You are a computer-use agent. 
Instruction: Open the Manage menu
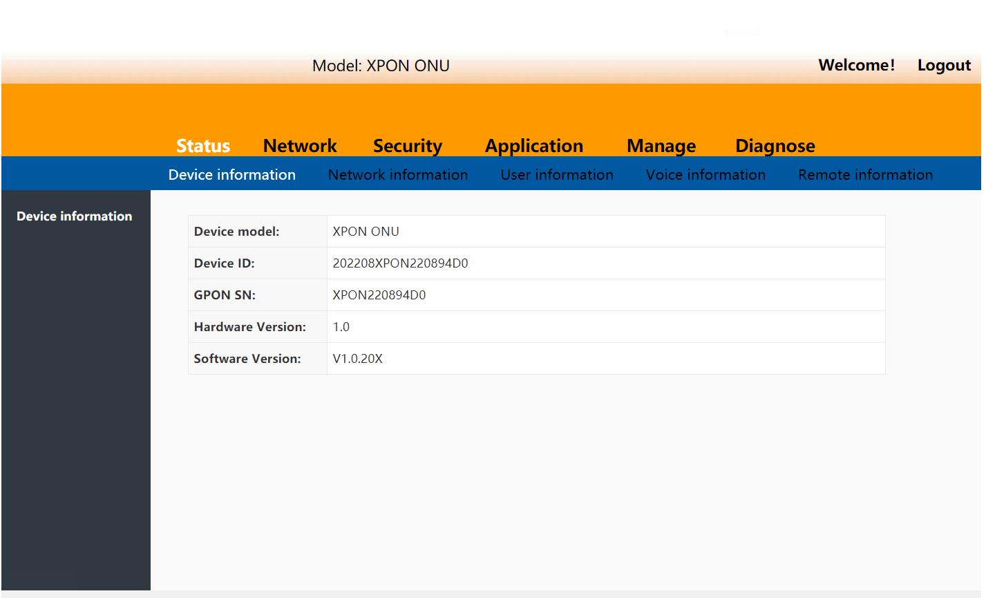[x=661, y=146]
